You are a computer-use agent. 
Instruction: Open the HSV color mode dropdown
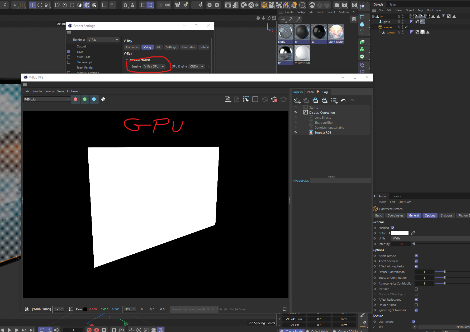tap(130, 309)
